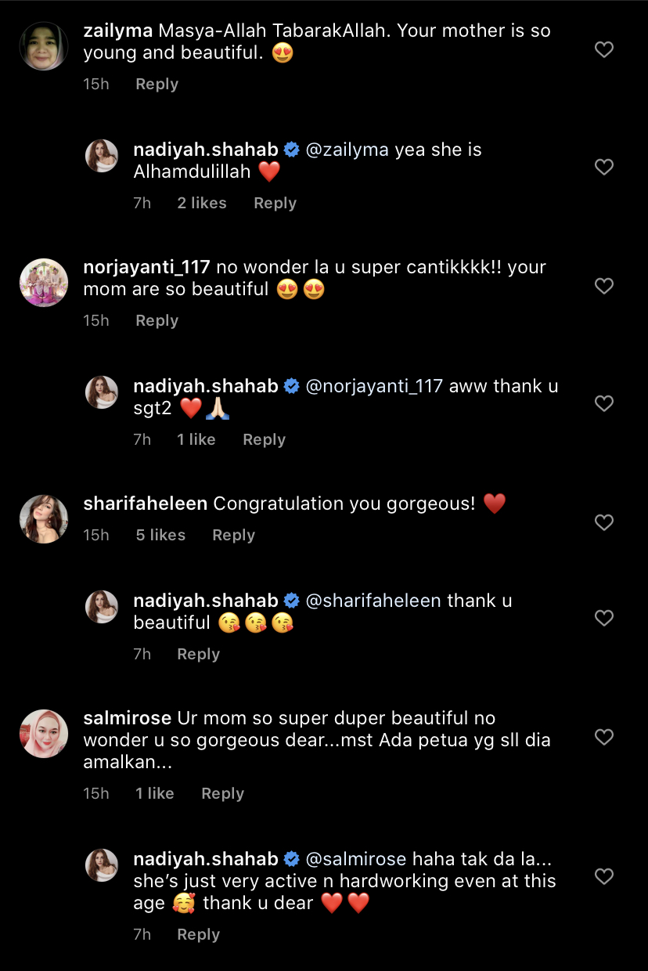Open salmirose's profile avatar
This screenshot has width=648, height=971.
(44, 734)
